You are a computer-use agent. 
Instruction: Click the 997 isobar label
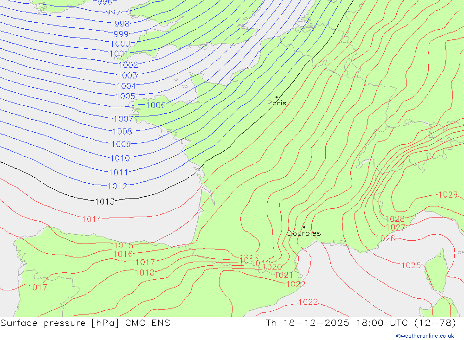113,13
